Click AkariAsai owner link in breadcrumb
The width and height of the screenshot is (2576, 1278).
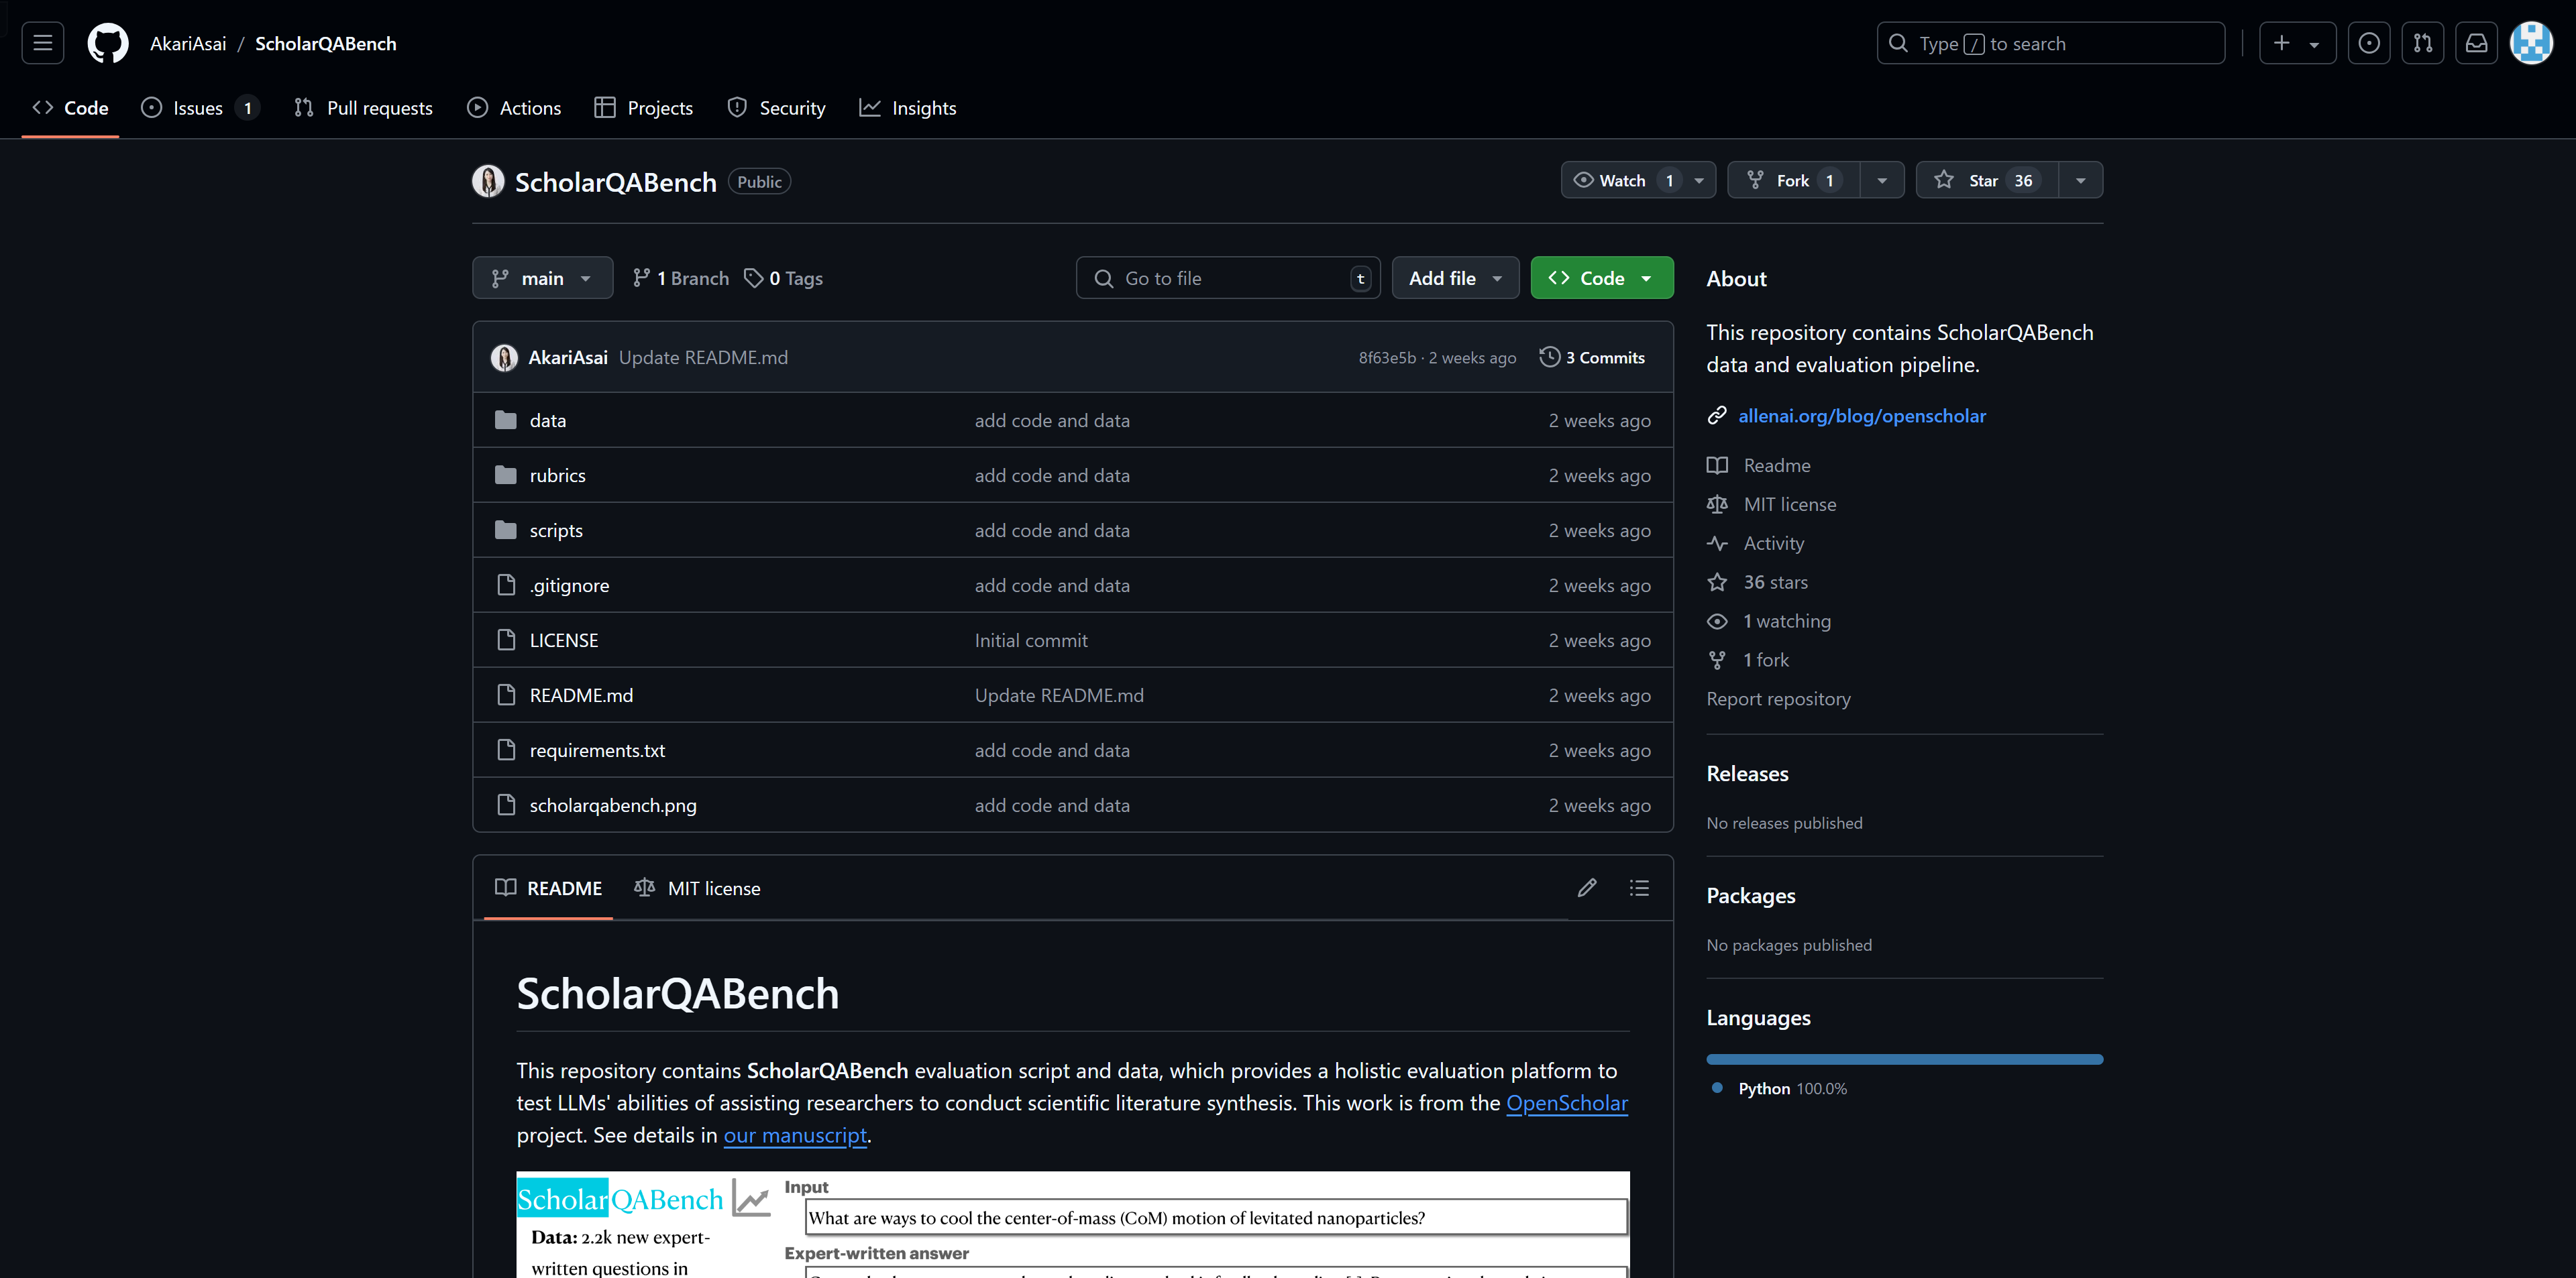(x=188, y=44)
